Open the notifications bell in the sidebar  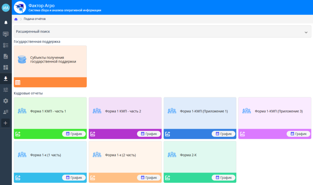click(x=5, y=23)
